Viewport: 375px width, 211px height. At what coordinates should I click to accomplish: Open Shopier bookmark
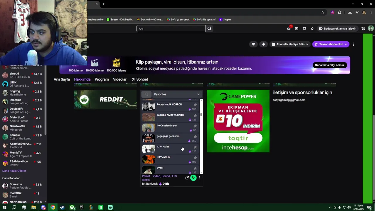click(x=225, y=20)
